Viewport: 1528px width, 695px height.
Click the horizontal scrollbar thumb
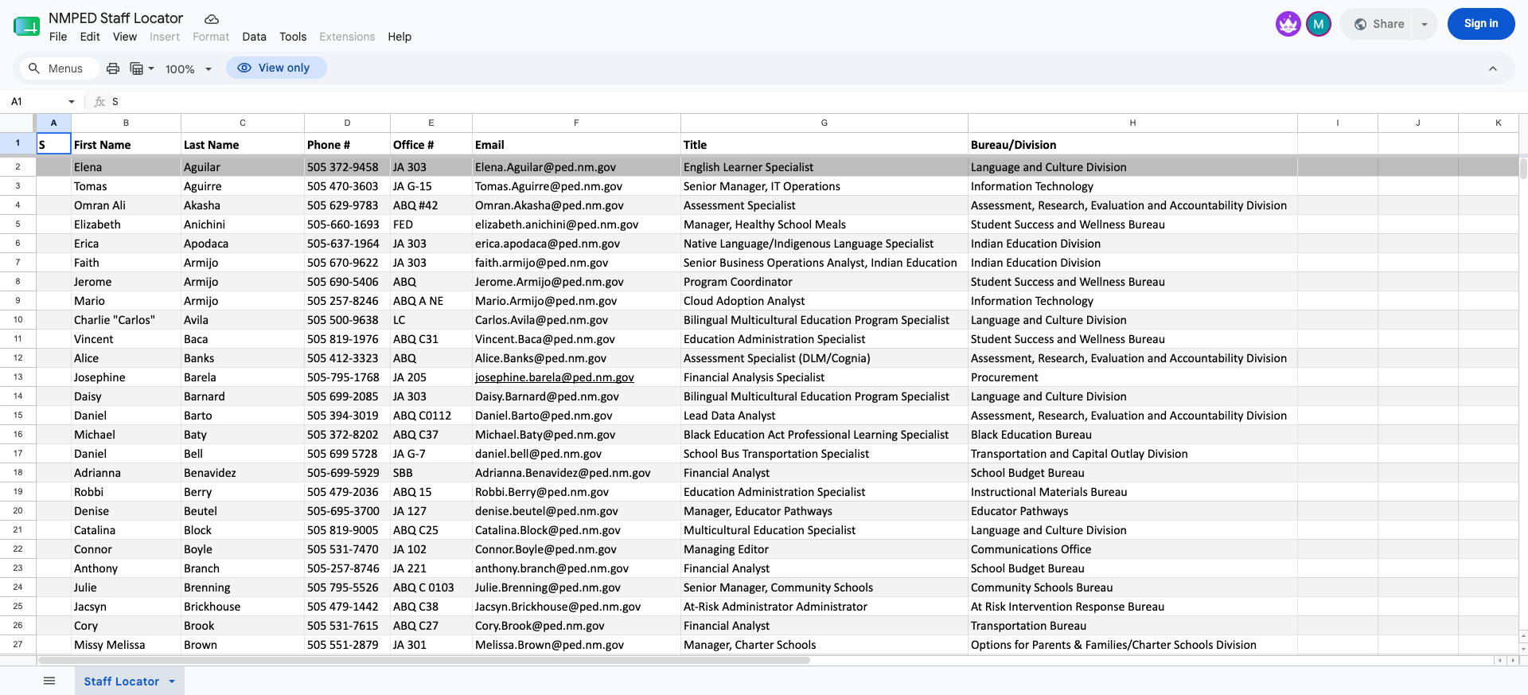(423, 660)
